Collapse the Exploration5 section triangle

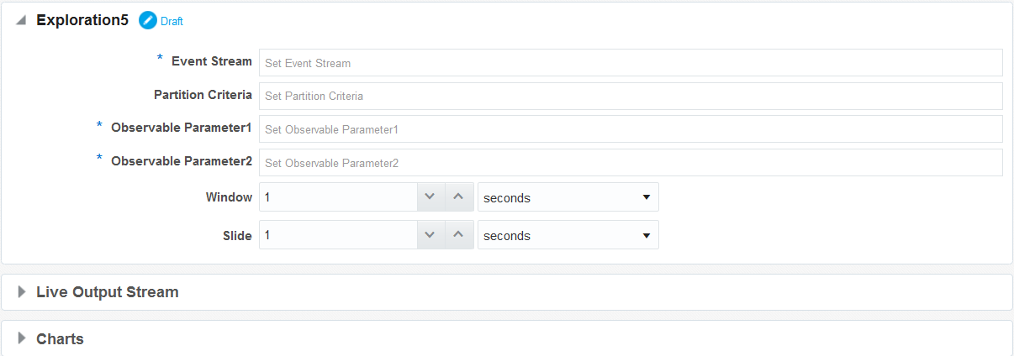pos(21,20)
